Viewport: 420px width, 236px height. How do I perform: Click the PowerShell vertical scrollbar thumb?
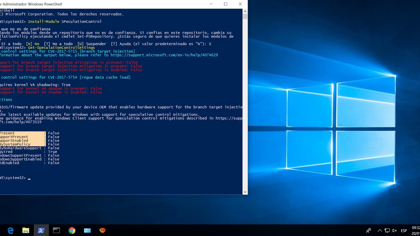click(245, 16)
